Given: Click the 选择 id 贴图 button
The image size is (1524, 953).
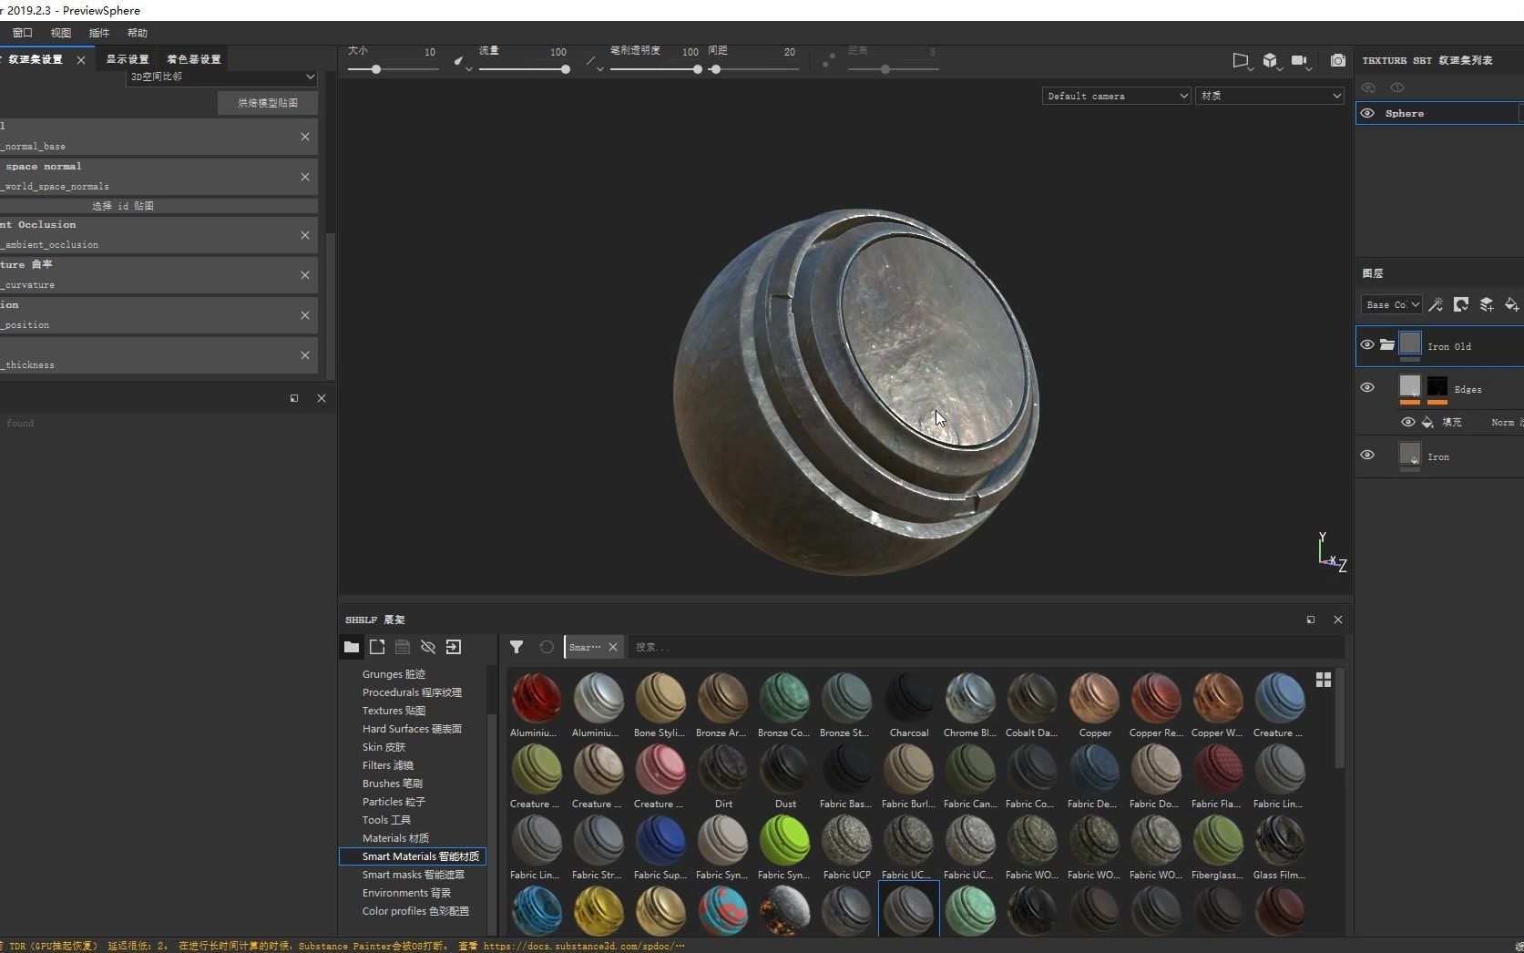Looking at the screenshot, I should click(x=123, y=206).
